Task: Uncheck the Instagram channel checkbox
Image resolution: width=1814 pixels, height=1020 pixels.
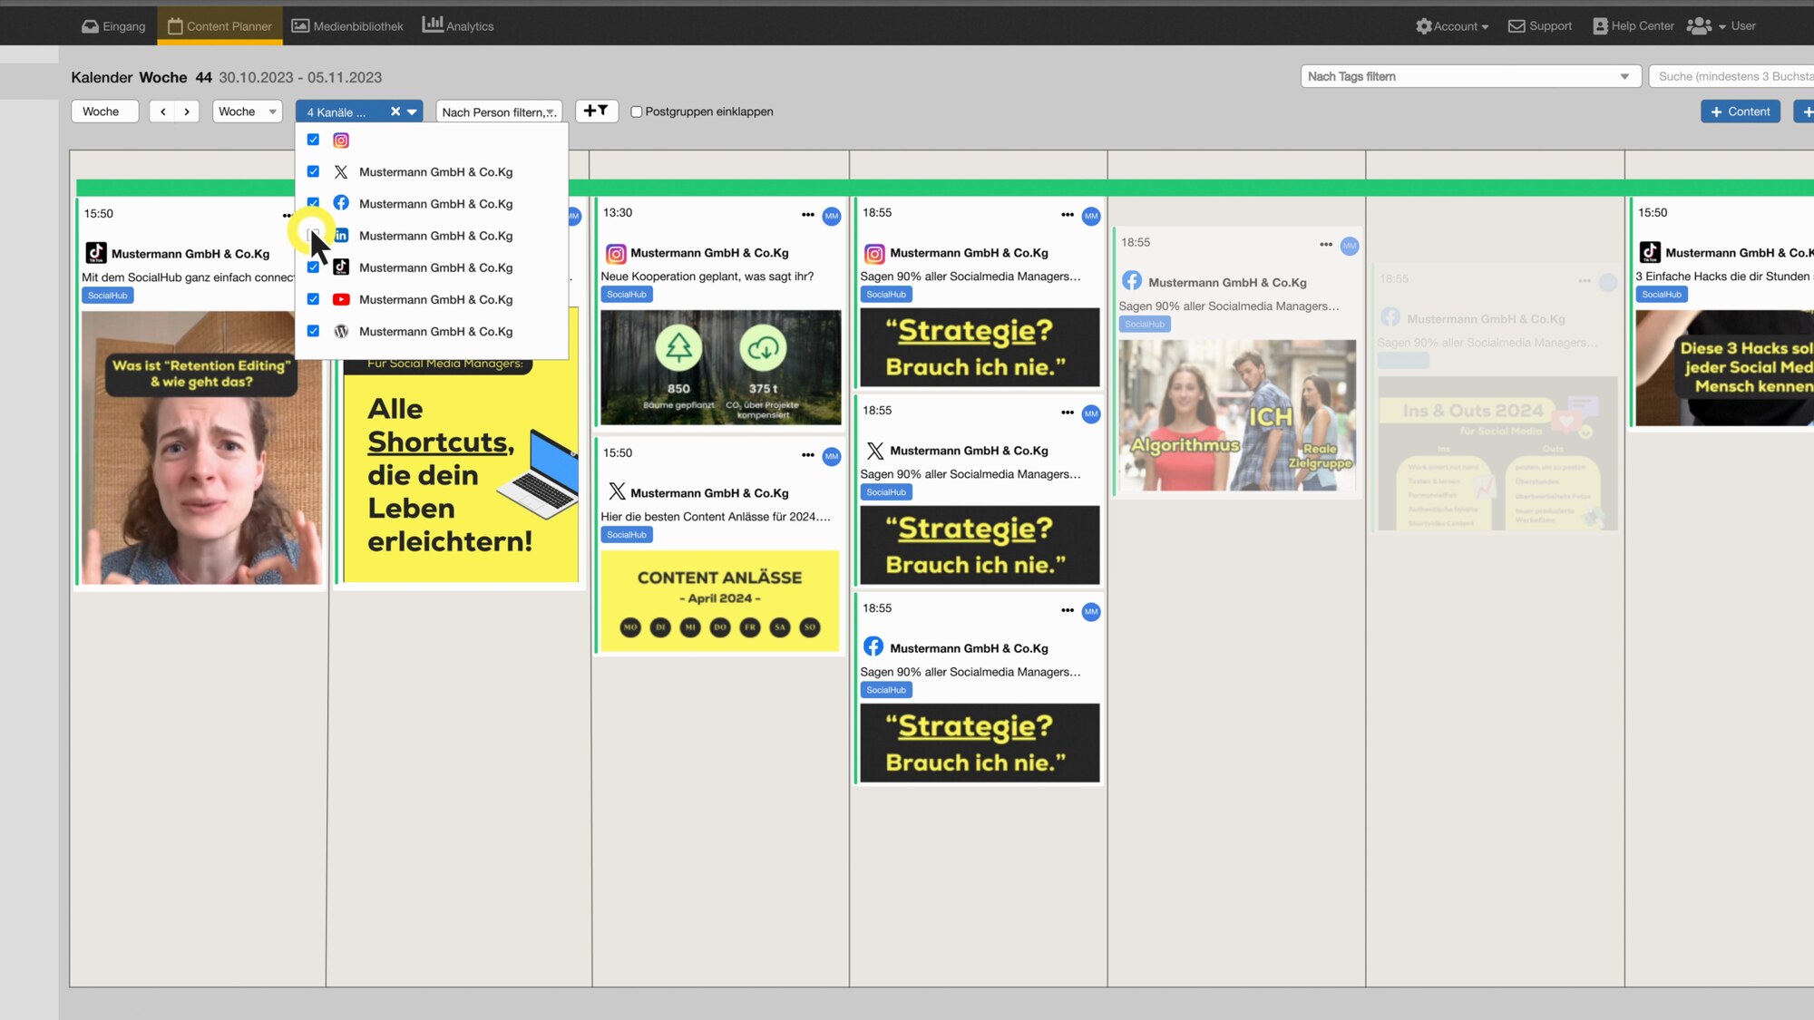Action: click(x=313, y=140)
